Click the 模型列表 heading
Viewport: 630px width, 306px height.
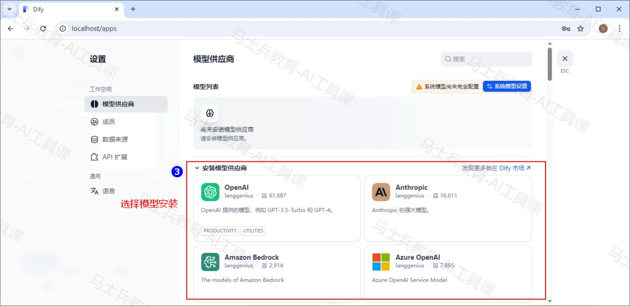[x=206, y=87]
